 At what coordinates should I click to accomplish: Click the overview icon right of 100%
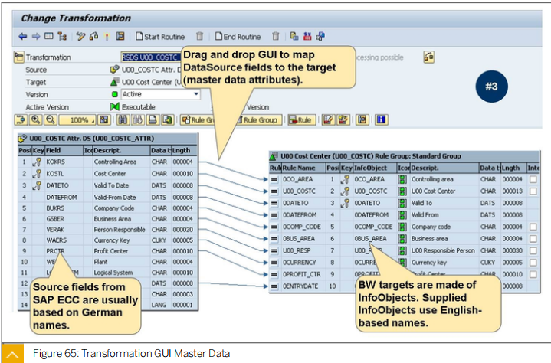point(104,120)
